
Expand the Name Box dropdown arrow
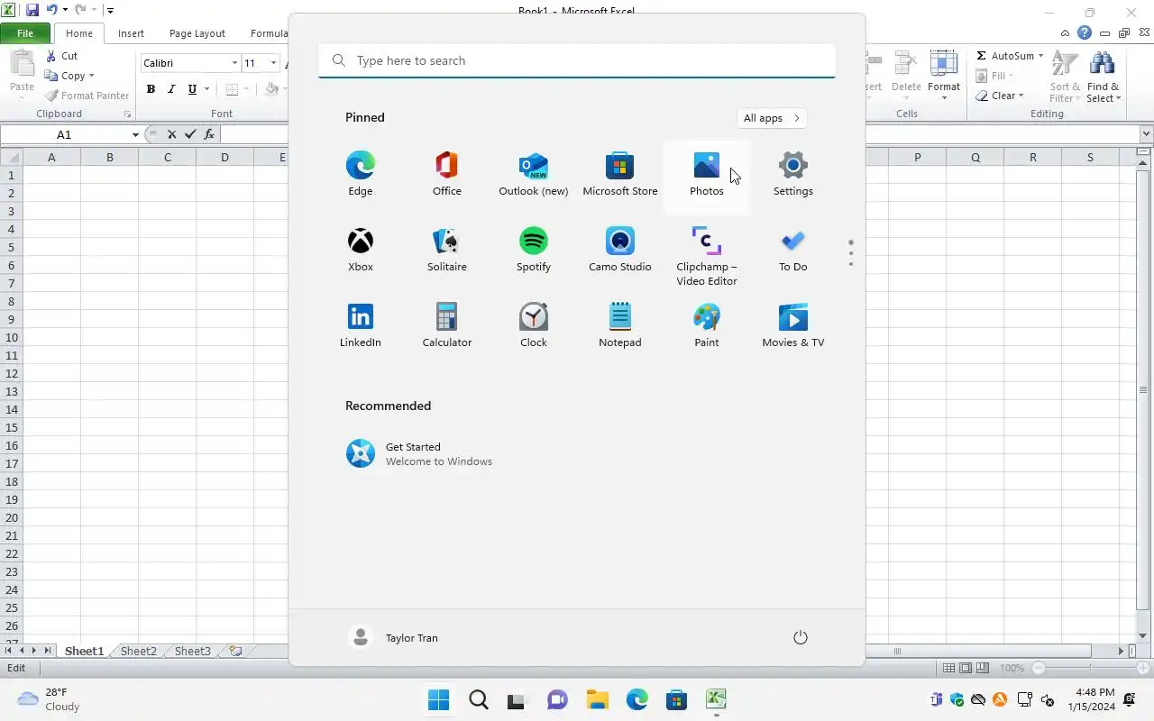135,134
